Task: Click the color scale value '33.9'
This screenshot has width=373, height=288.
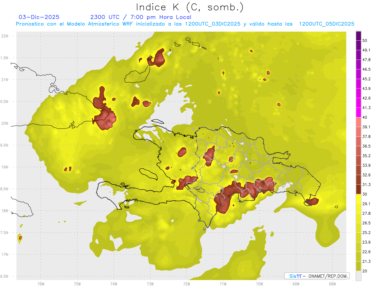Action: click(366, 165)
